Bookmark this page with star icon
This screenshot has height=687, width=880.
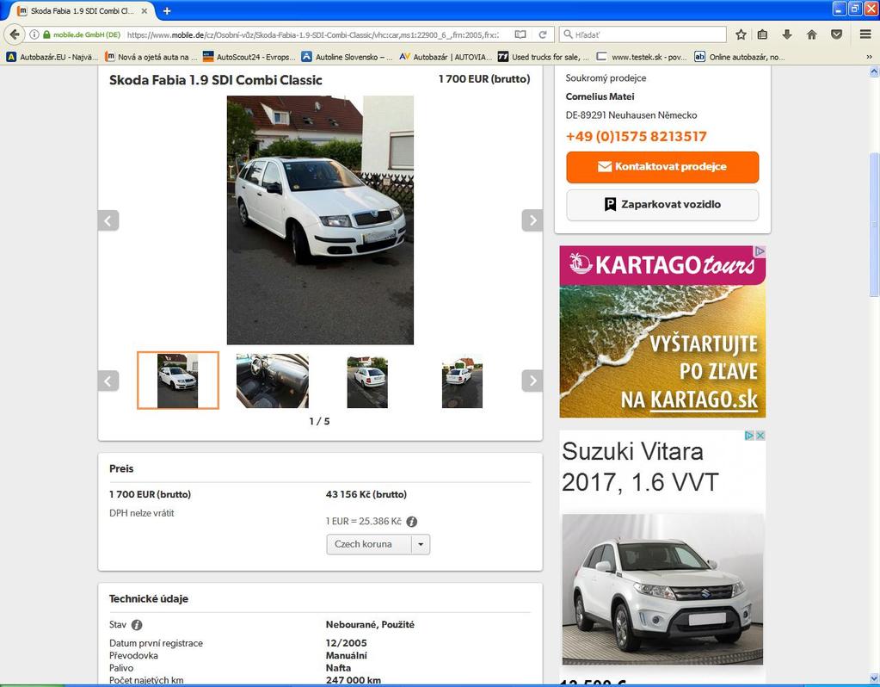click(741, 34)
